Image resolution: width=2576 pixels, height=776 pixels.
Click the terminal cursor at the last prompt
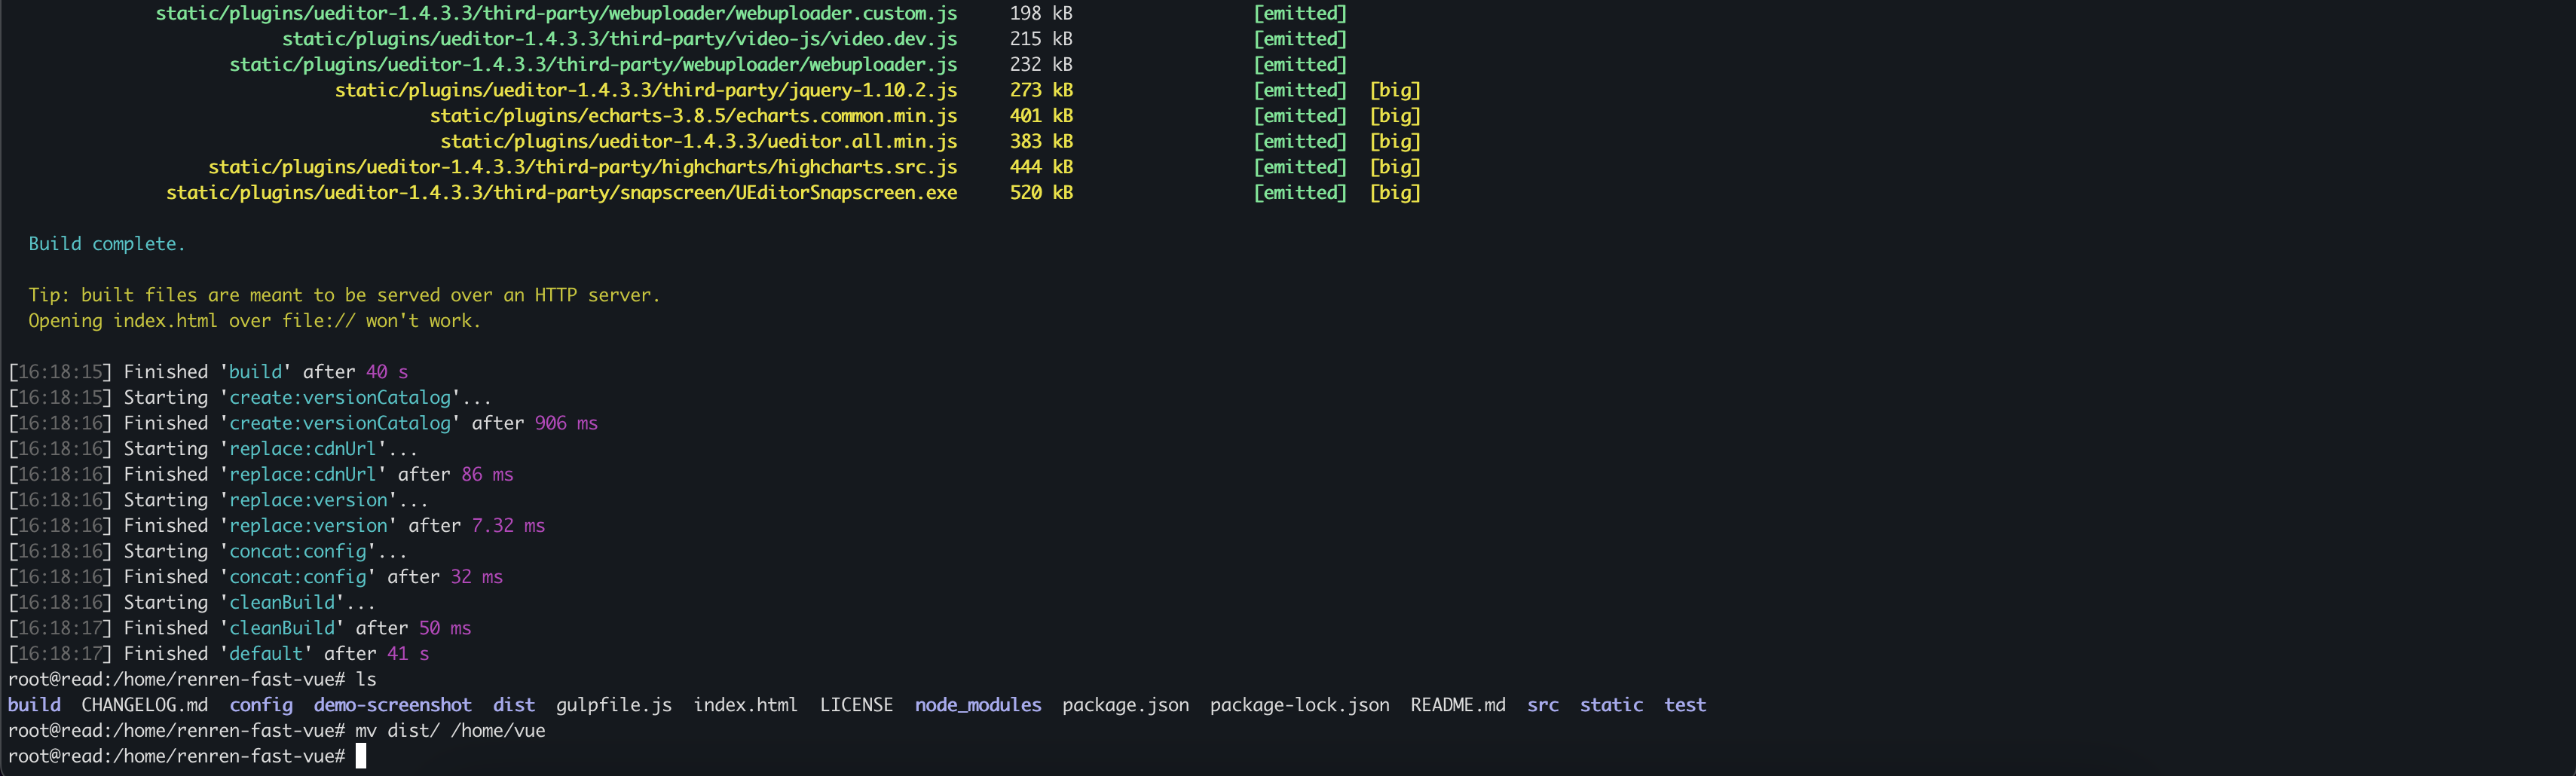[361, 756]
